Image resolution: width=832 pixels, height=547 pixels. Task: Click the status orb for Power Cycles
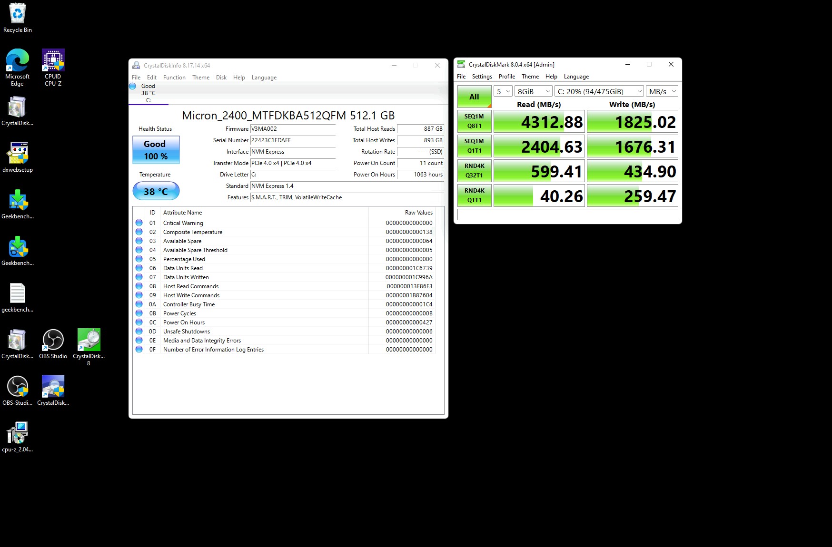point(139,313)
